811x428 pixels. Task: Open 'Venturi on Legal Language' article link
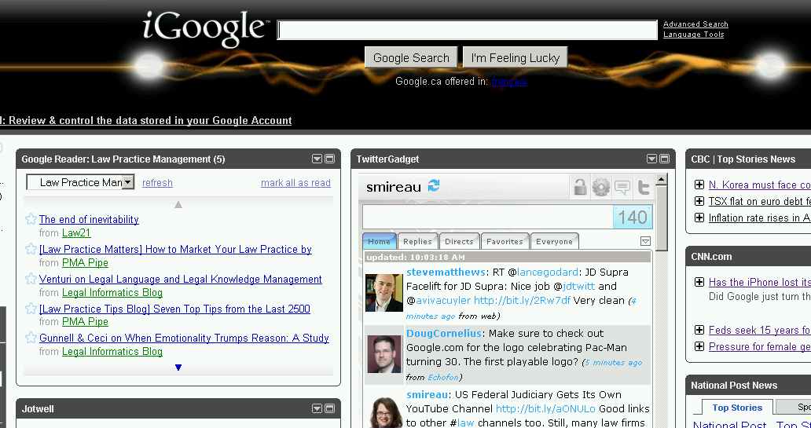point(181,279)
